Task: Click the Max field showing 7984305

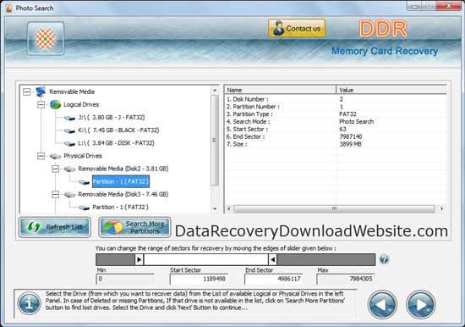Action: tap(346, 280)
